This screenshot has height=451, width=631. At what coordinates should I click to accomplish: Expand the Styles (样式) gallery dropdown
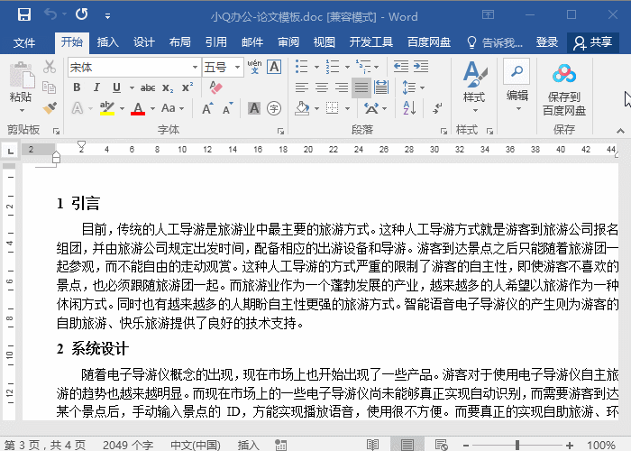[473, 110]
